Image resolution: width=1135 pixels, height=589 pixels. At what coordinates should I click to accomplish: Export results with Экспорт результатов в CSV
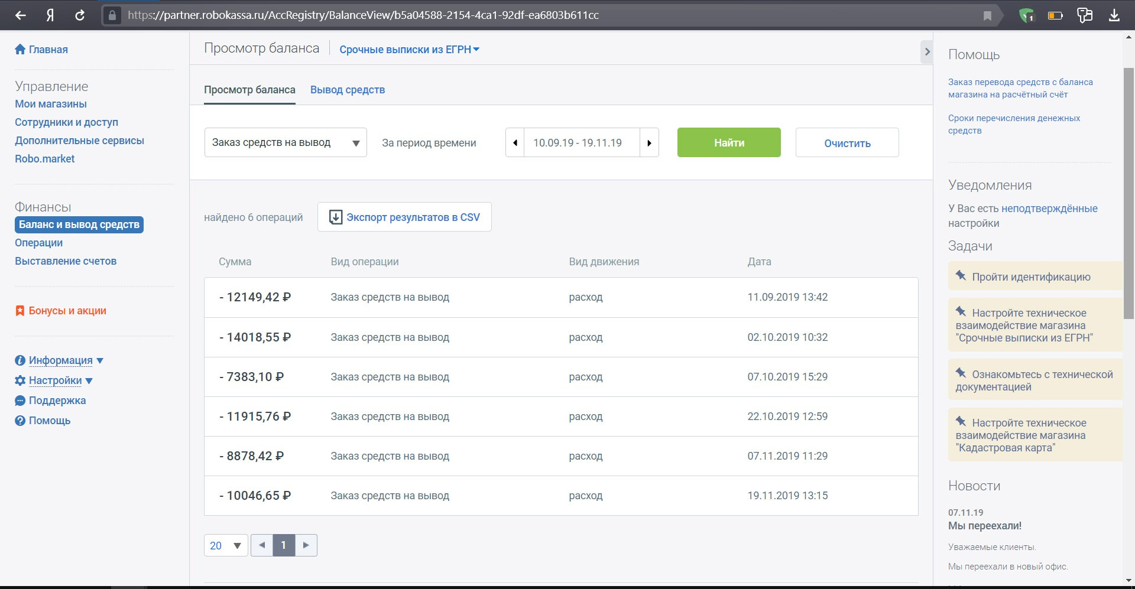pyautogui.click(x=404, y=217)
